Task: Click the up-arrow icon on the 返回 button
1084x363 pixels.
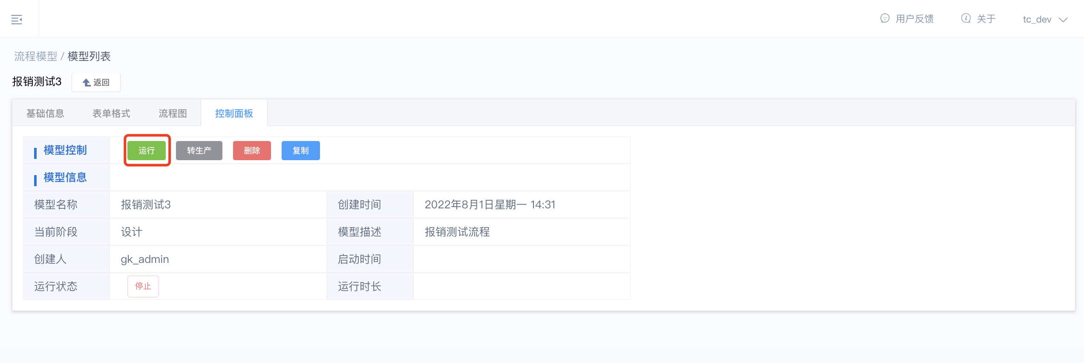Action: (86, 82)
